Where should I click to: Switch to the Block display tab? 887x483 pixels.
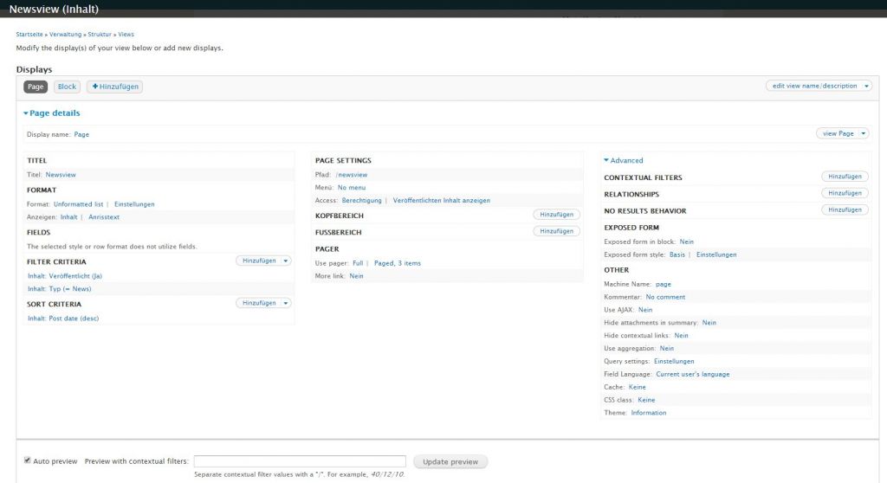click(68, 87)
